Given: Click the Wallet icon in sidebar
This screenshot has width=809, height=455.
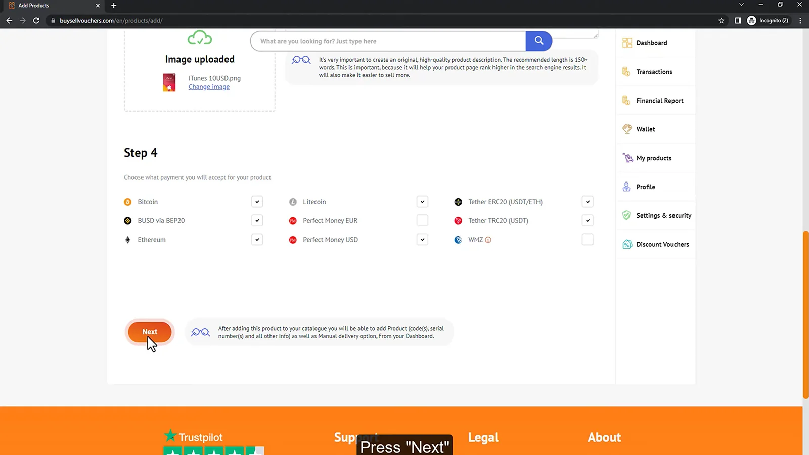Looking at the screenshot, I should point(627,129).
